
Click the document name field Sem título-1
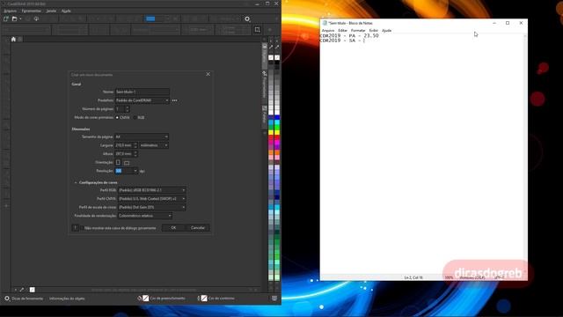coord(142,92)
